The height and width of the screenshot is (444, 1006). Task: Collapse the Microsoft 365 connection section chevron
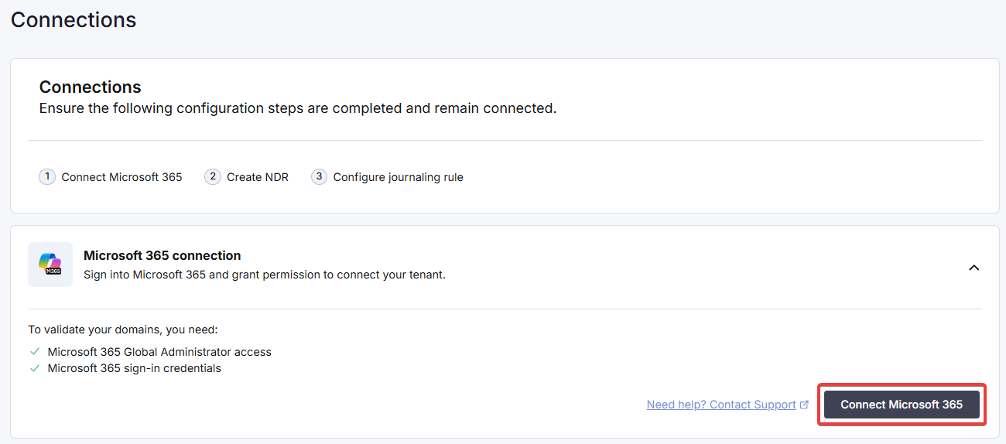[974, 268]
